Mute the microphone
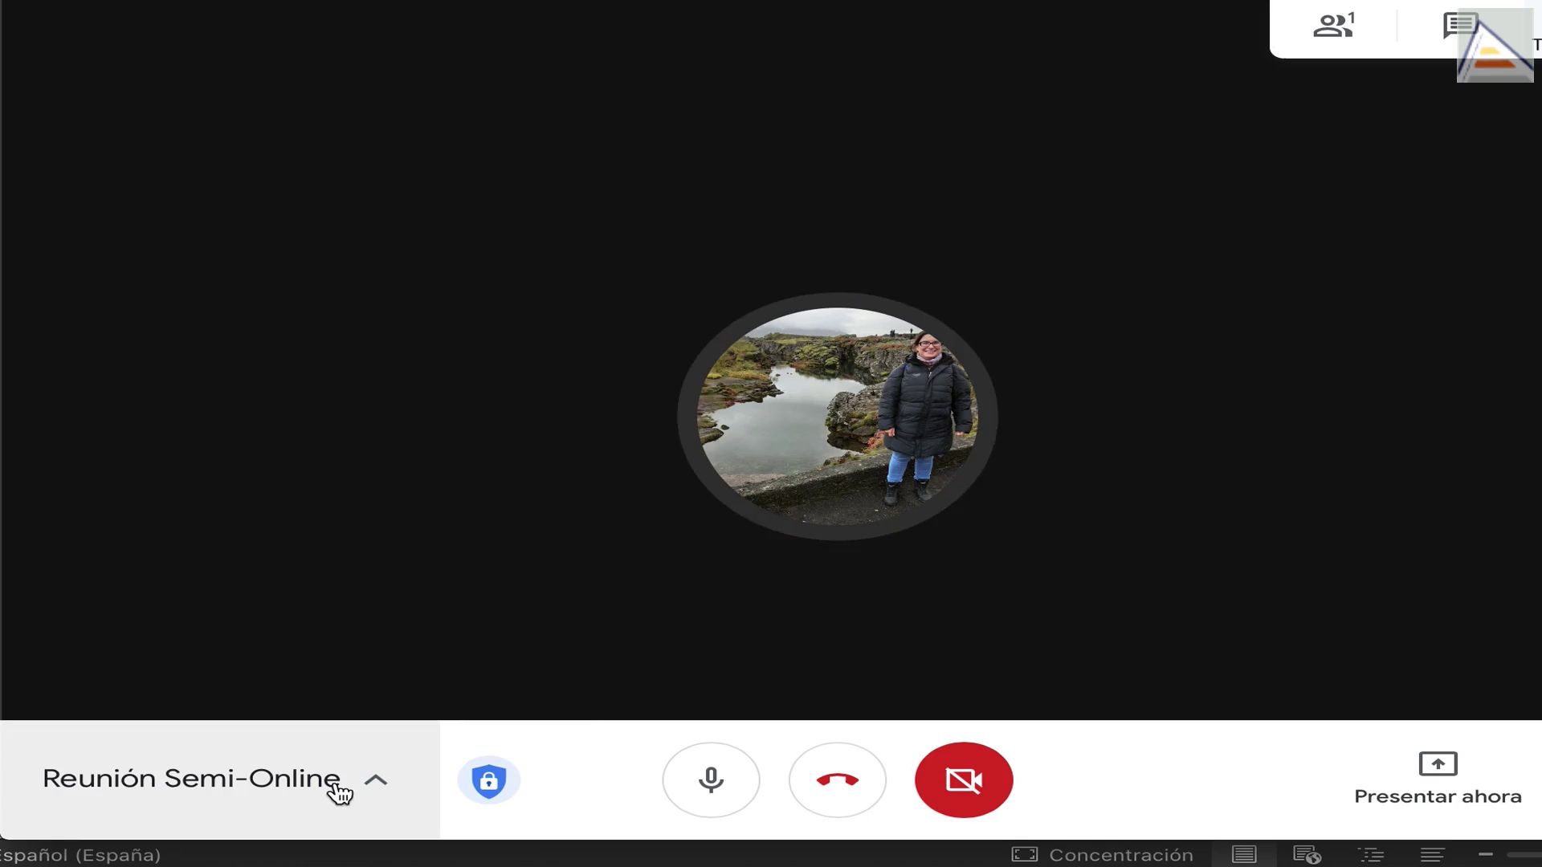The height and width of the screenshot is (867, 1542). pyautogui.click(x=711, y=779)
